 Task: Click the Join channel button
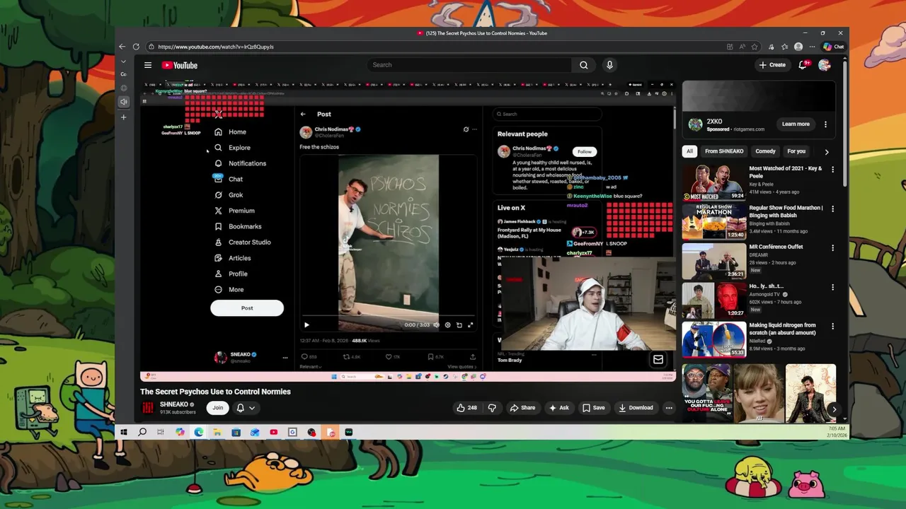tap(218, 408)
